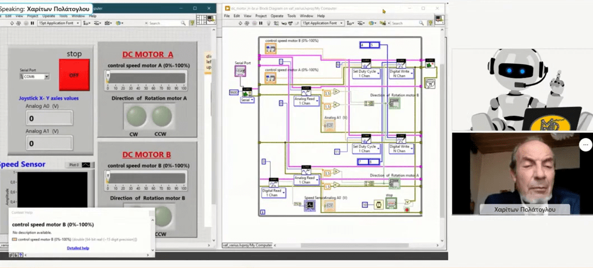Toggle the CW indicator LED for motor A
The width and height of the screenshot is (593, 268).
[136, 117]
